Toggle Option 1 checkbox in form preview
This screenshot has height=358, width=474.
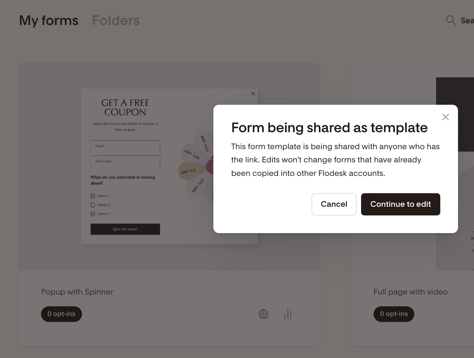93,196
